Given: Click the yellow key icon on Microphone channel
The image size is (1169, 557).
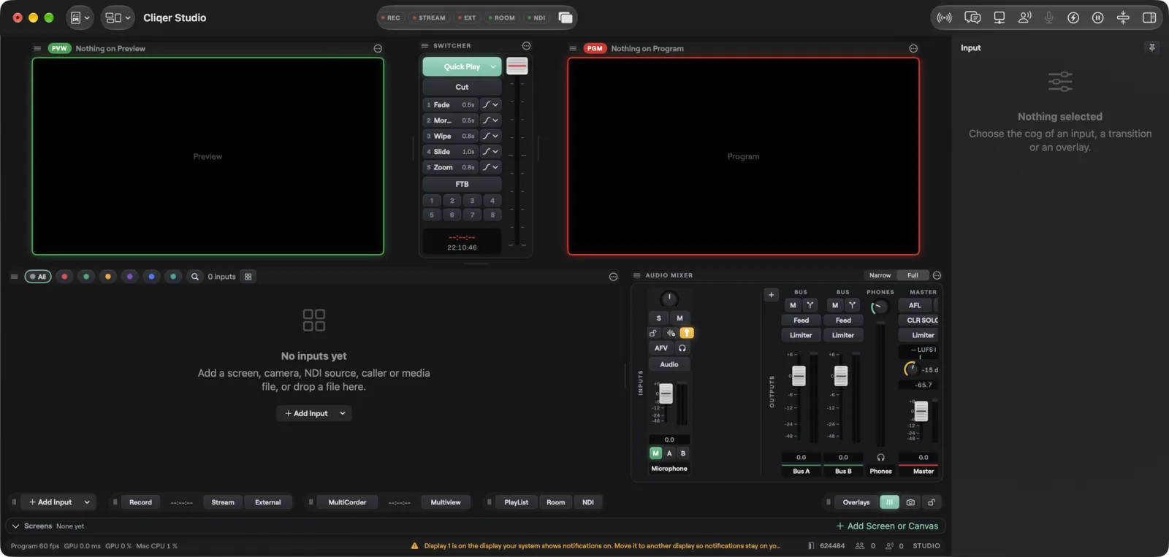Looking at the screenshot, I should (687, 333).
